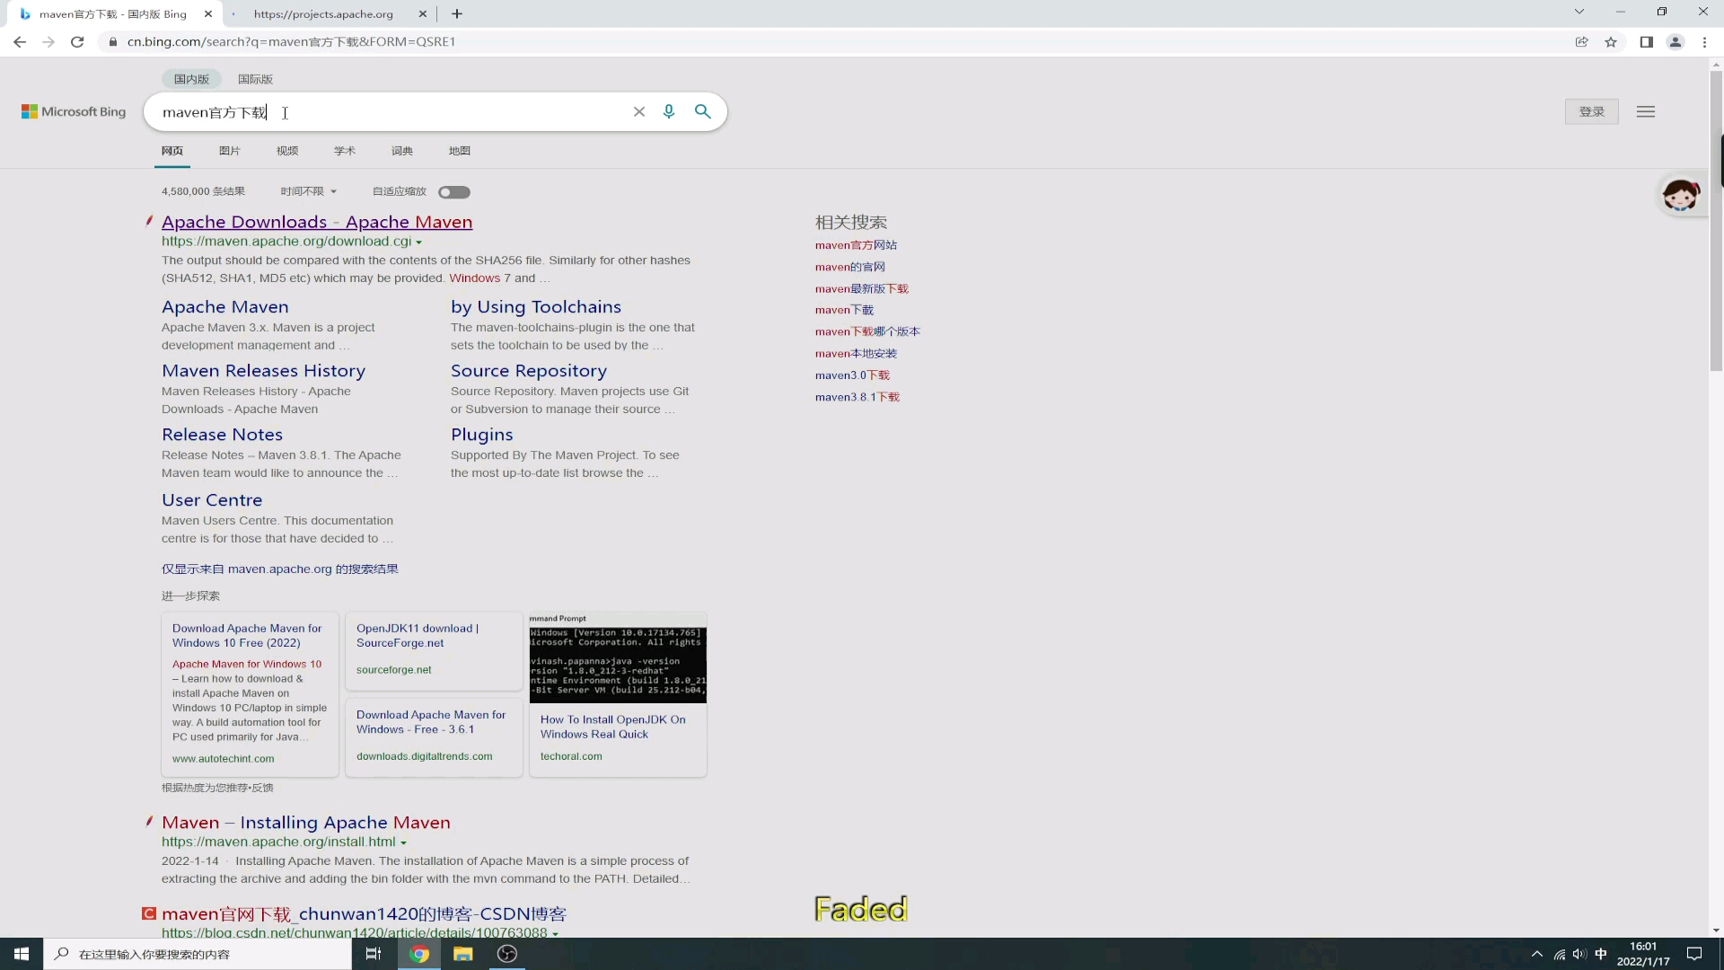1724x970 pixels.
Task: Click related search maven3.8.1下载
Action: click(x=858, y=397)
